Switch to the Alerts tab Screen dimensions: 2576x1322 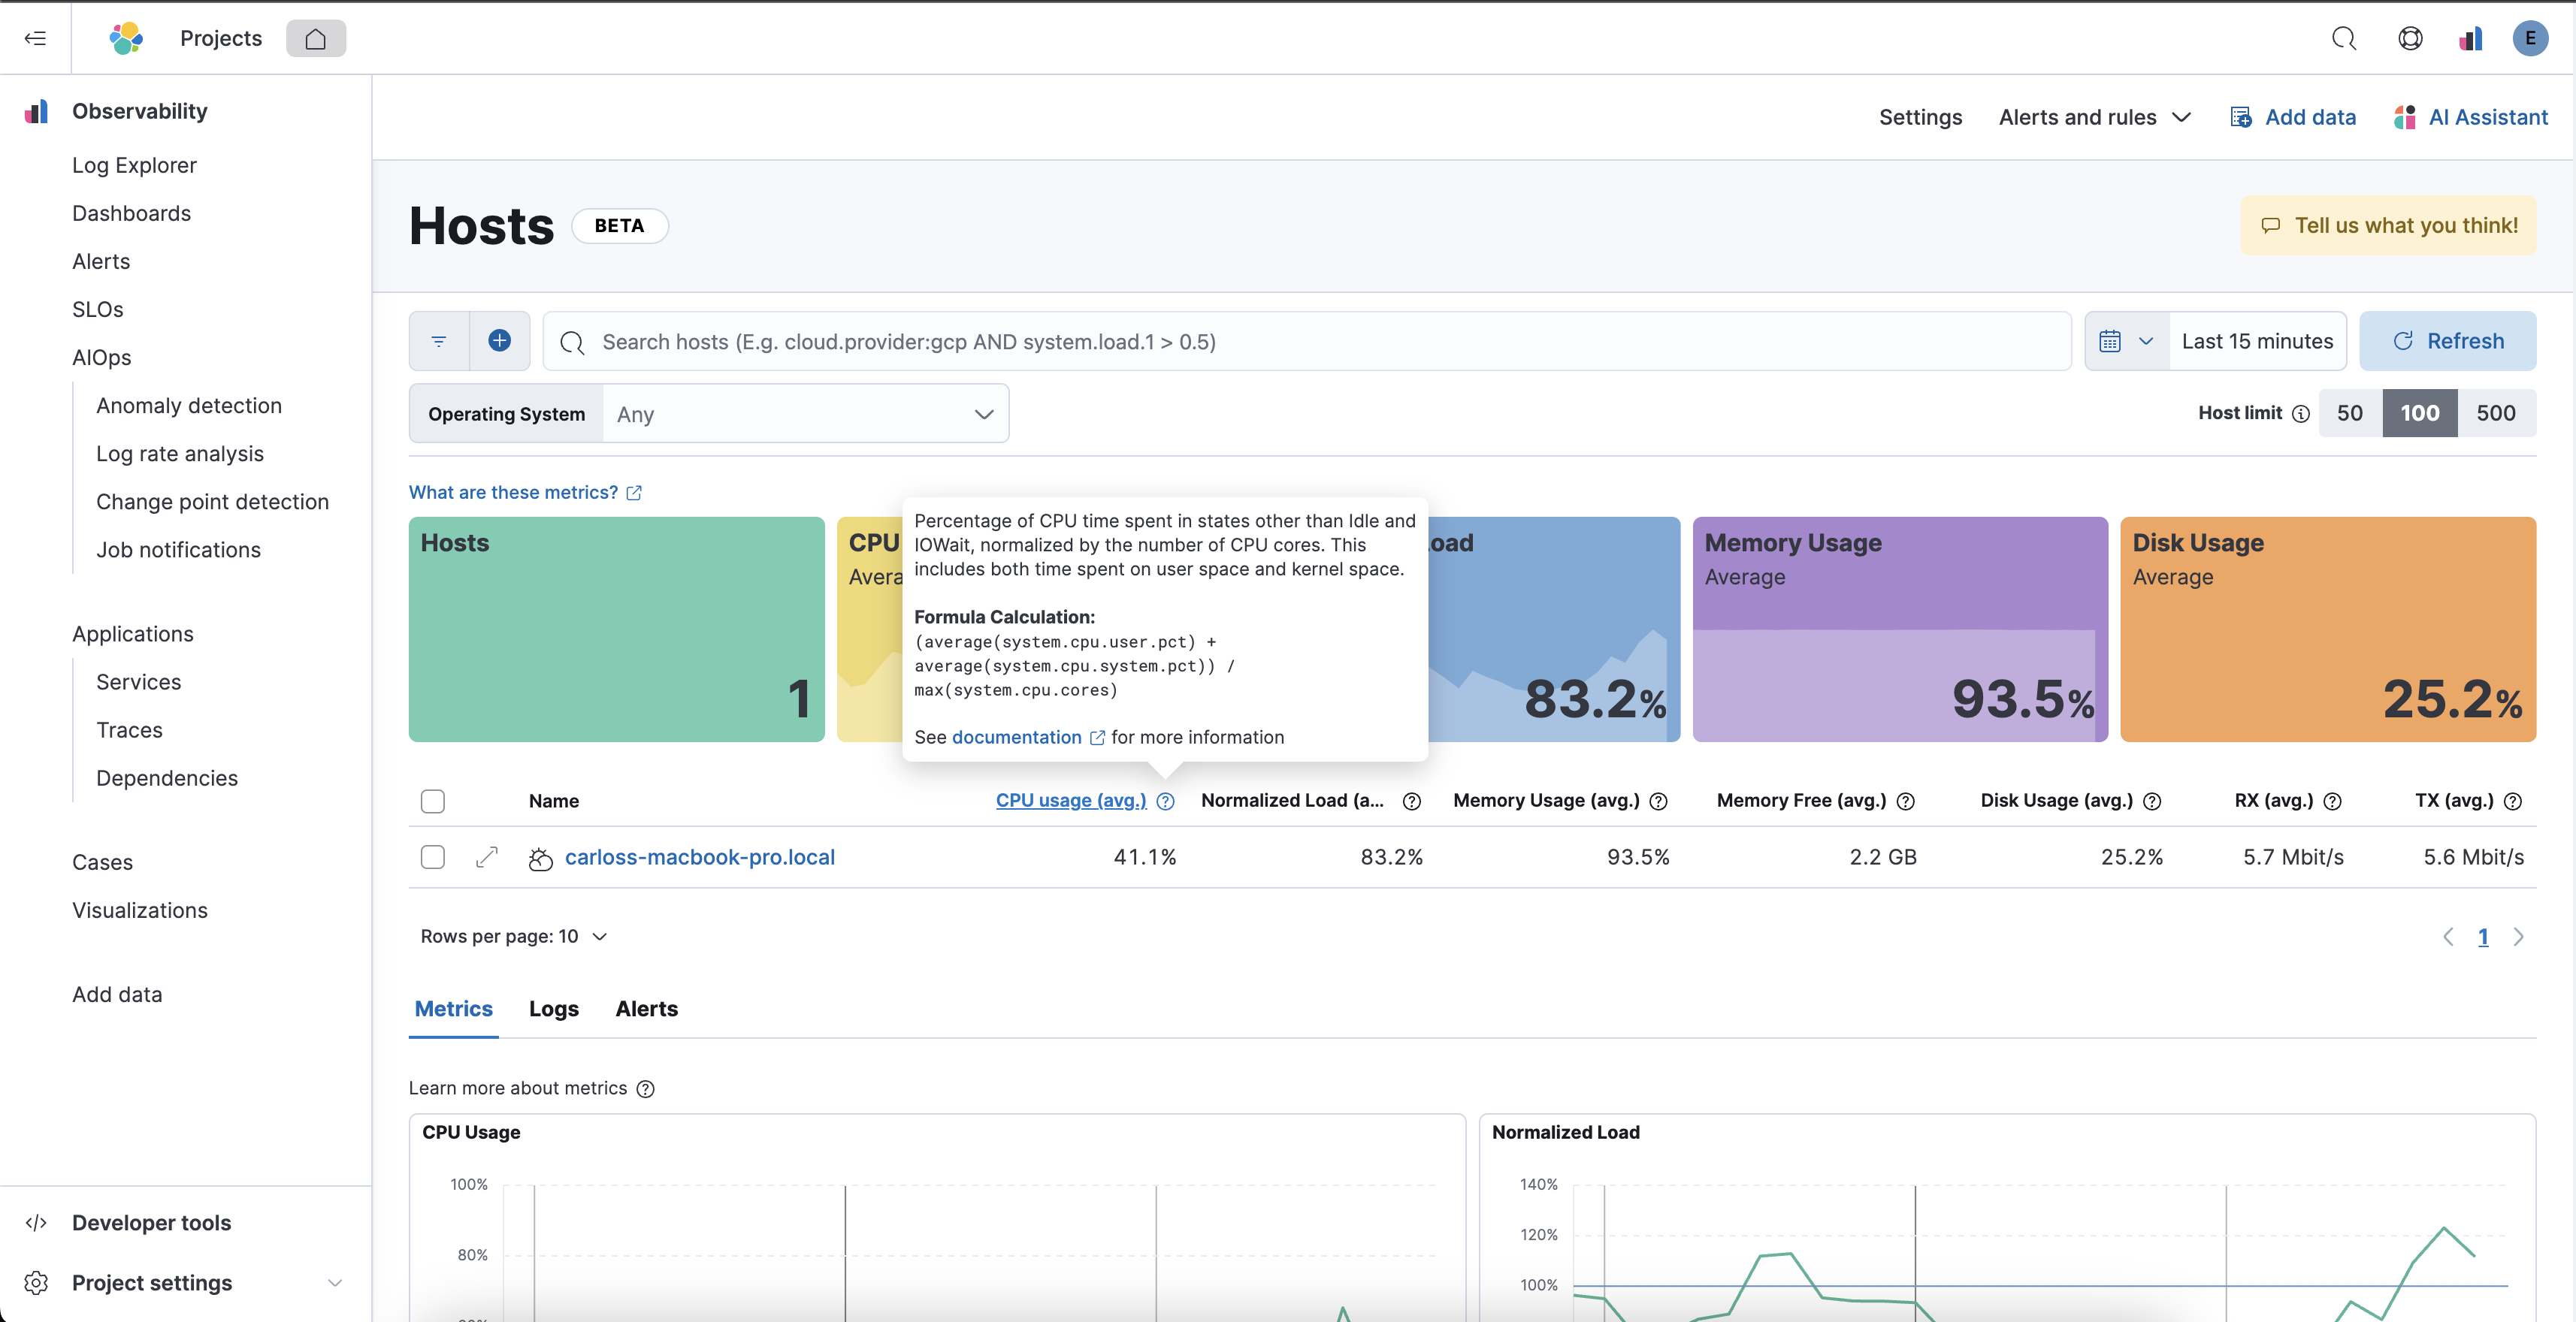[x=647, y=1010]
